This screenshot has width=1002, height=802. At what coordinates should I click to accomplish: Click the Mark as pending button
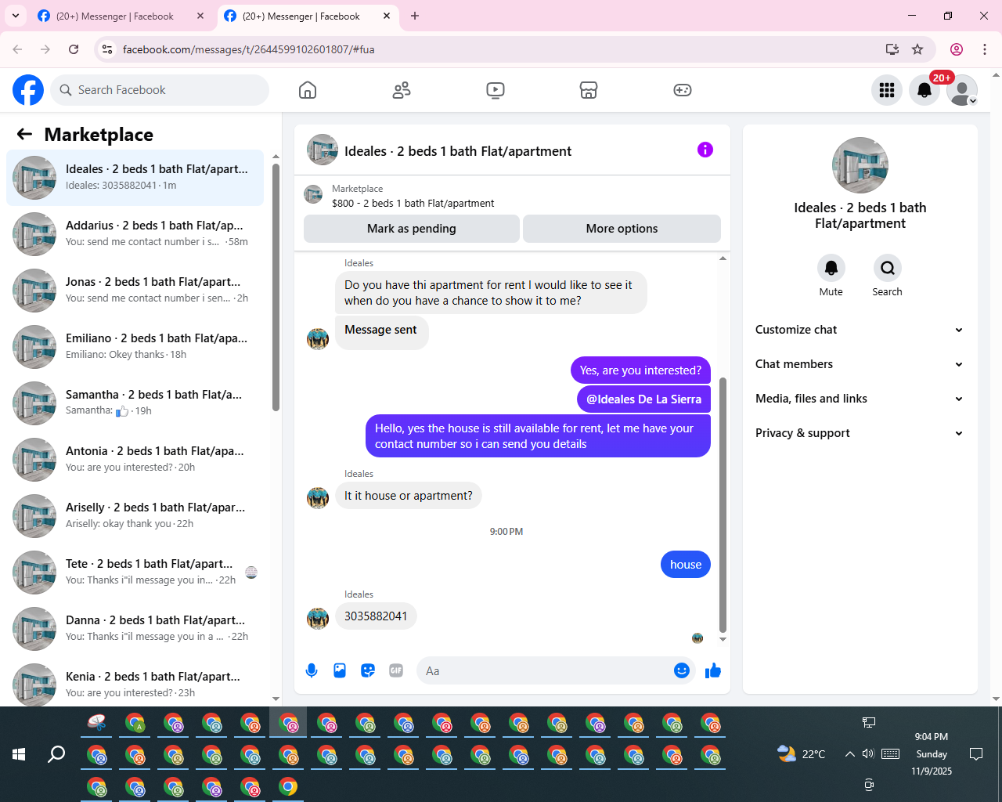[412, 229]
